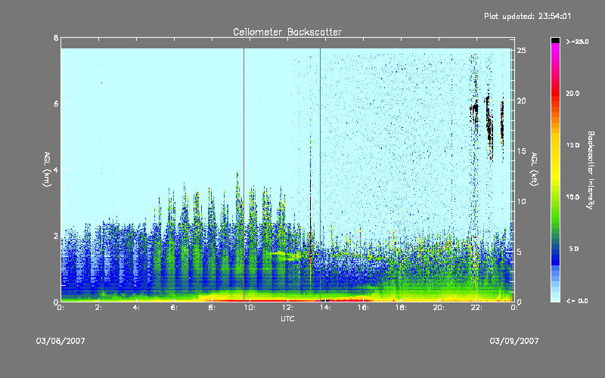Click the "2:" hour tick on the UTC axis
Screen dimensions: 605x378
coord(98,308)
